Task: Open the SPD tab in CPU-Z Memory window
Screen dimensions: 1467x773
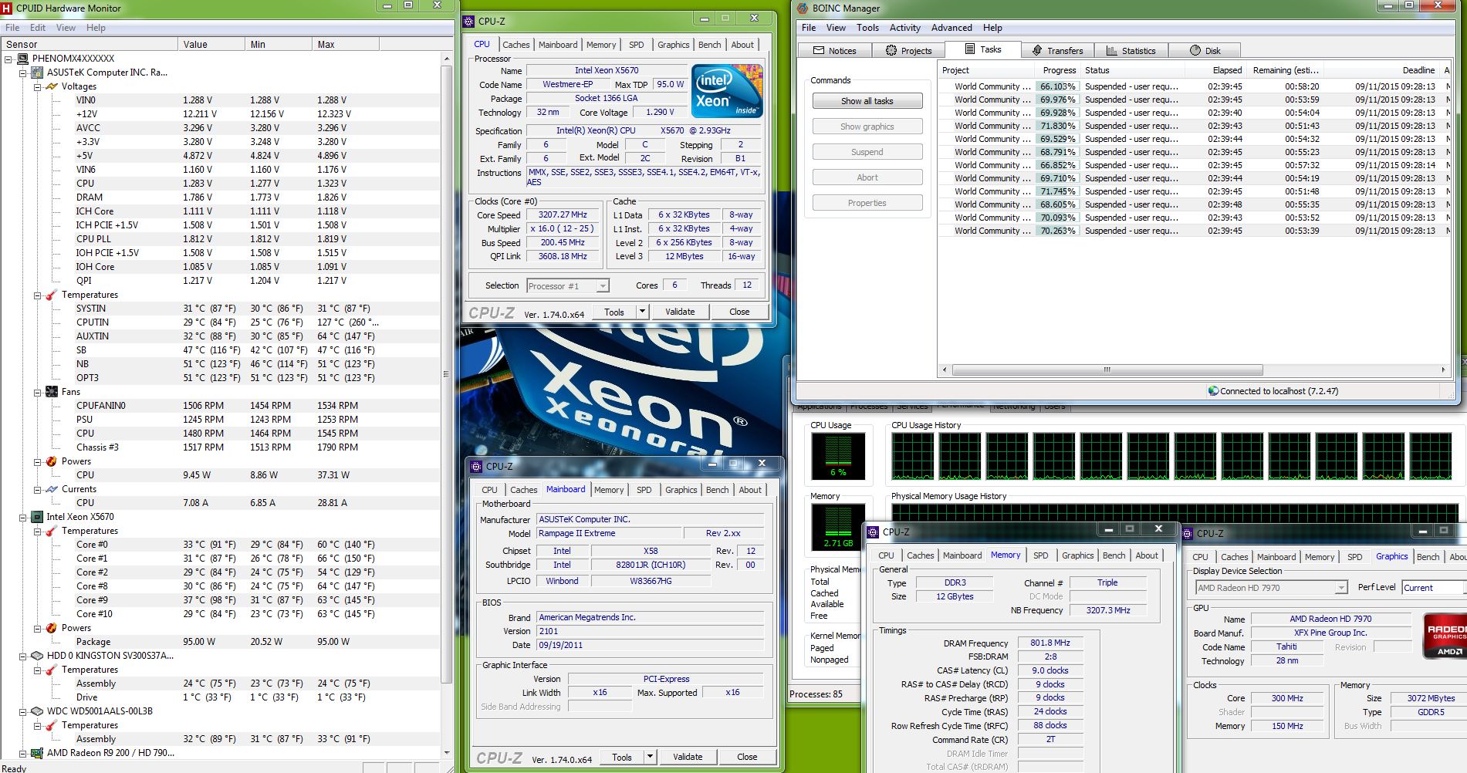Action: (1040, 555)
